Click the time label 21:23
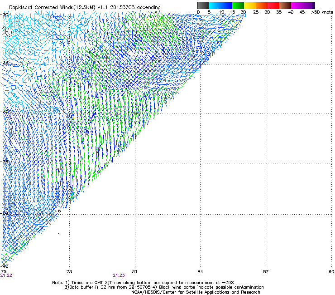335x295 pixels. (x=119, y=275)
